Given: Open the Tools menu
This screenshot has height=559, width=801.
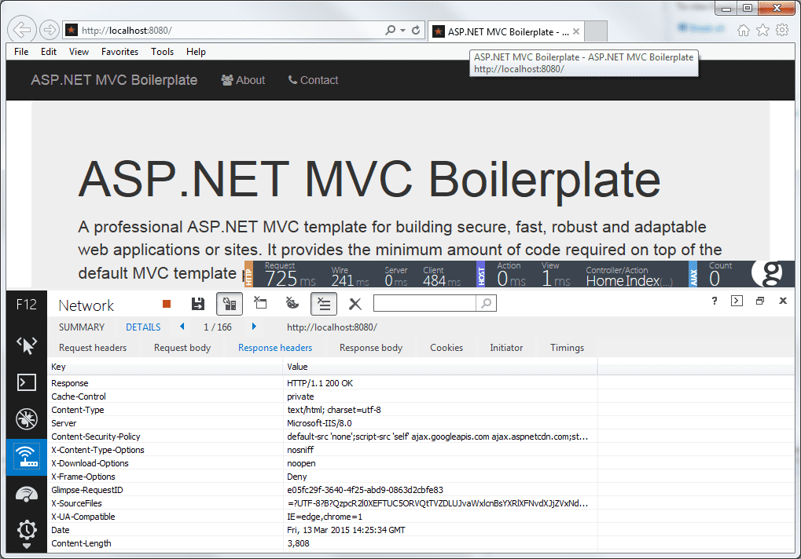Looking at the screenshot, I should (x=162, y=52).
